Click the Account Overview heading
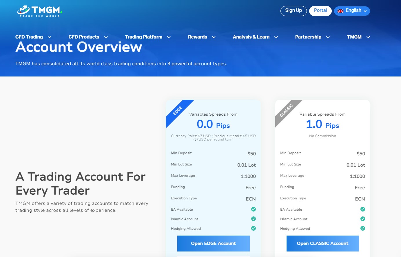 (79, 47)
